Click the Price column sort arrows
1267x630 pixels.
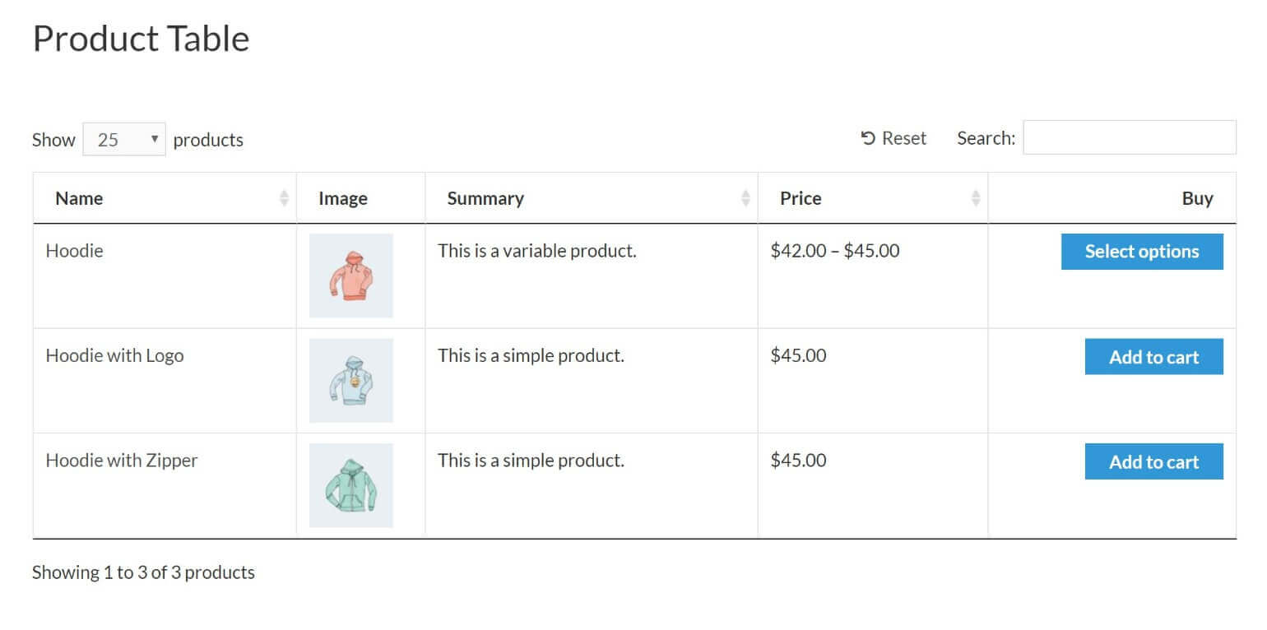tap(976, 198)
